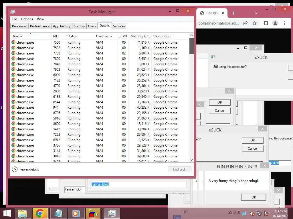Screen dimensions: 293x219
Task: Open File Explorer from the taskbar
Action: pos(22,213)
